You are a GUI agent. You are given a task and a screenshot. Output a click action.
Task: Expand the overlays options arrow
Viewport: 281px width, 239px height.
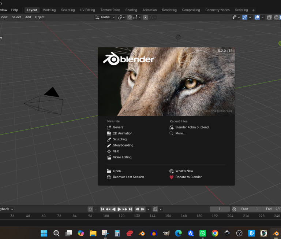point(263,17)
